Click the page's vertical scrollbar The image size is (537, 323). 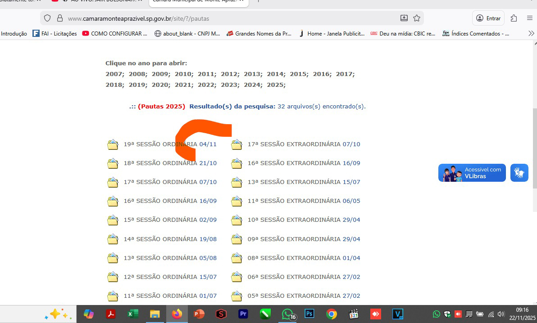pyautogui.click(x=535, y=148)
